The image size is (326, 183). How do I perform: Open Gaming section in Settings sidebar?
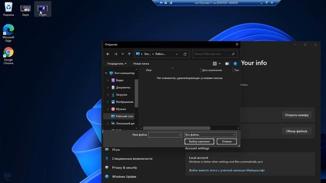coord(116,149)
